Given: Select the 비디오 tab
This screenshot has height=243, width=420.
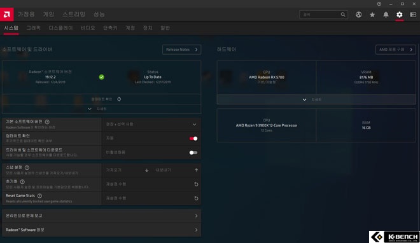Looking at the screenshot, I should tap(88, 28).
